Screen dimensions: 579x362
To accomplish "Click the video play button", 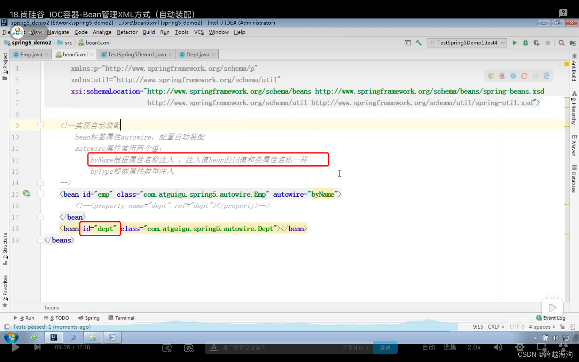I will coord(15,347).
